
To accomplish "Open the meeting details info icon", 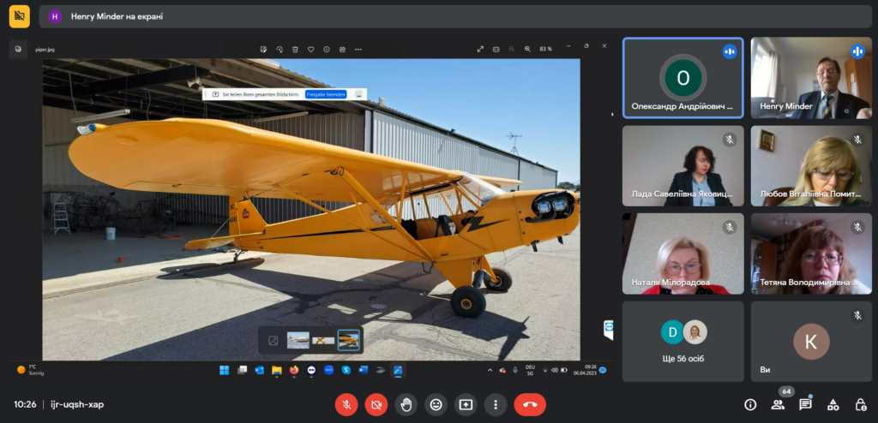I will (x=750, y=404).
